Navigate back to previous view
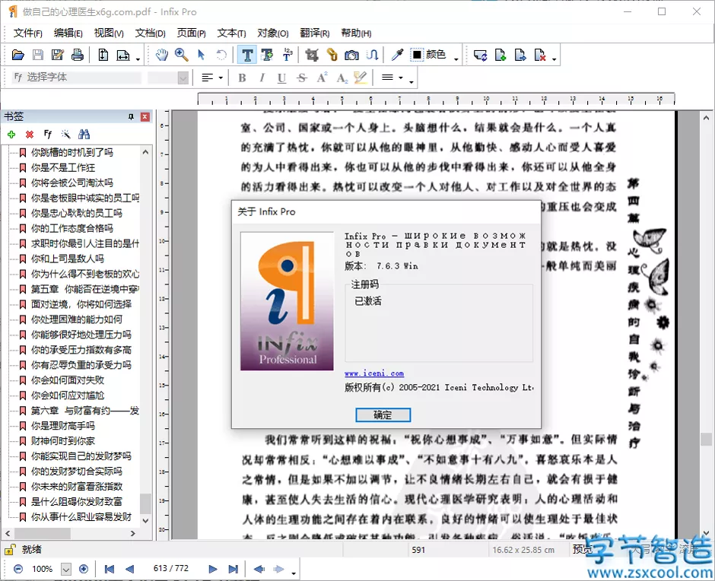715x581 pixels. (259, 569)
